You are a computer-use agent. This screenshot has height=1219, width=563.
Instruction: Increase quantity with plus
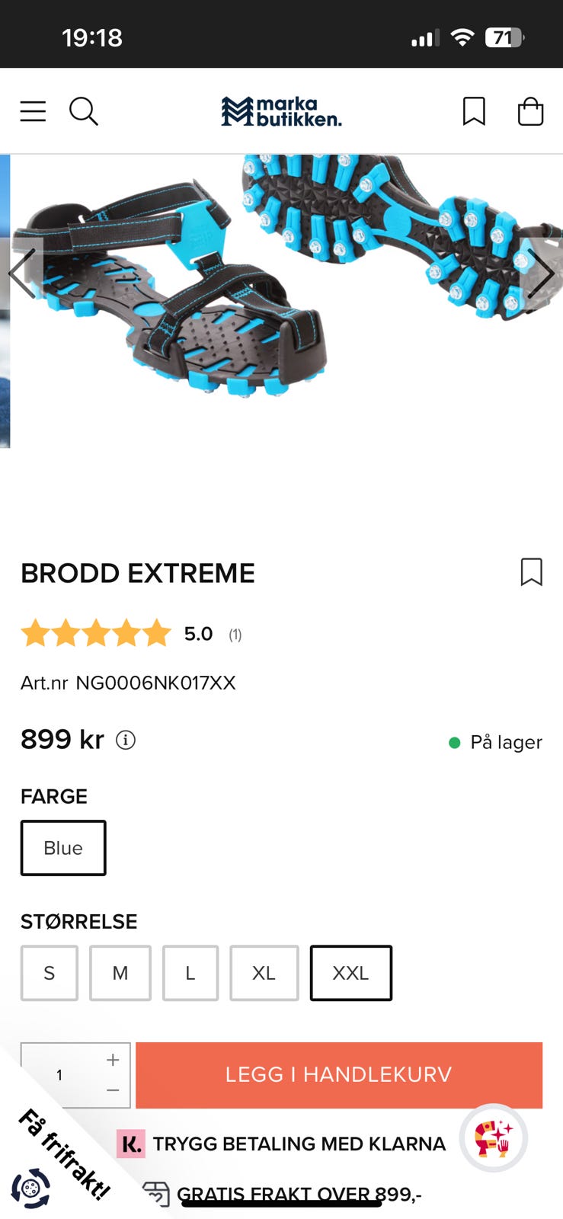[x=113, y=1060]
